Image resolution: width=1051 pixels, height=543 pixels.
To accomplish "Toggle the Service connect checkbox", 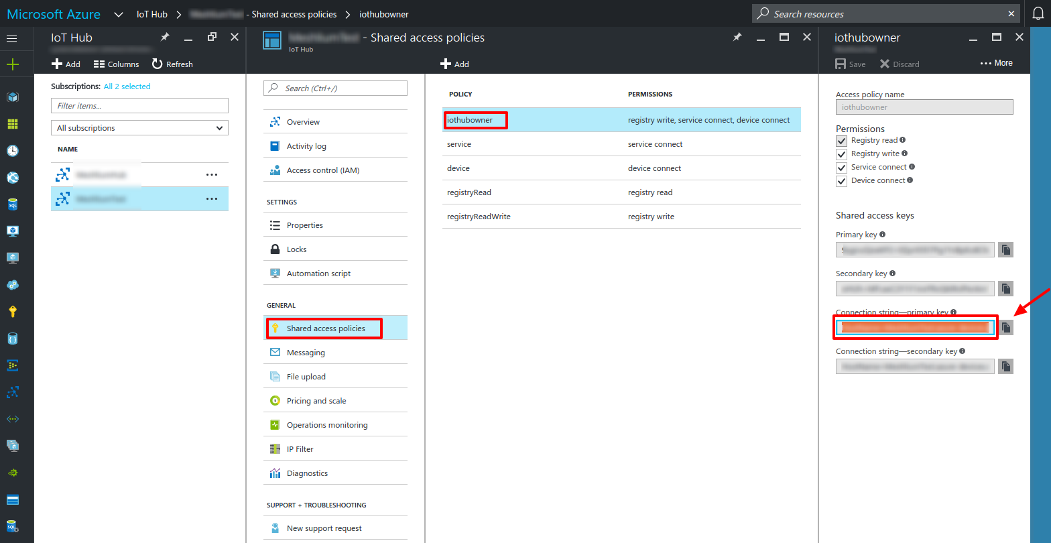I will coord(842,168).
